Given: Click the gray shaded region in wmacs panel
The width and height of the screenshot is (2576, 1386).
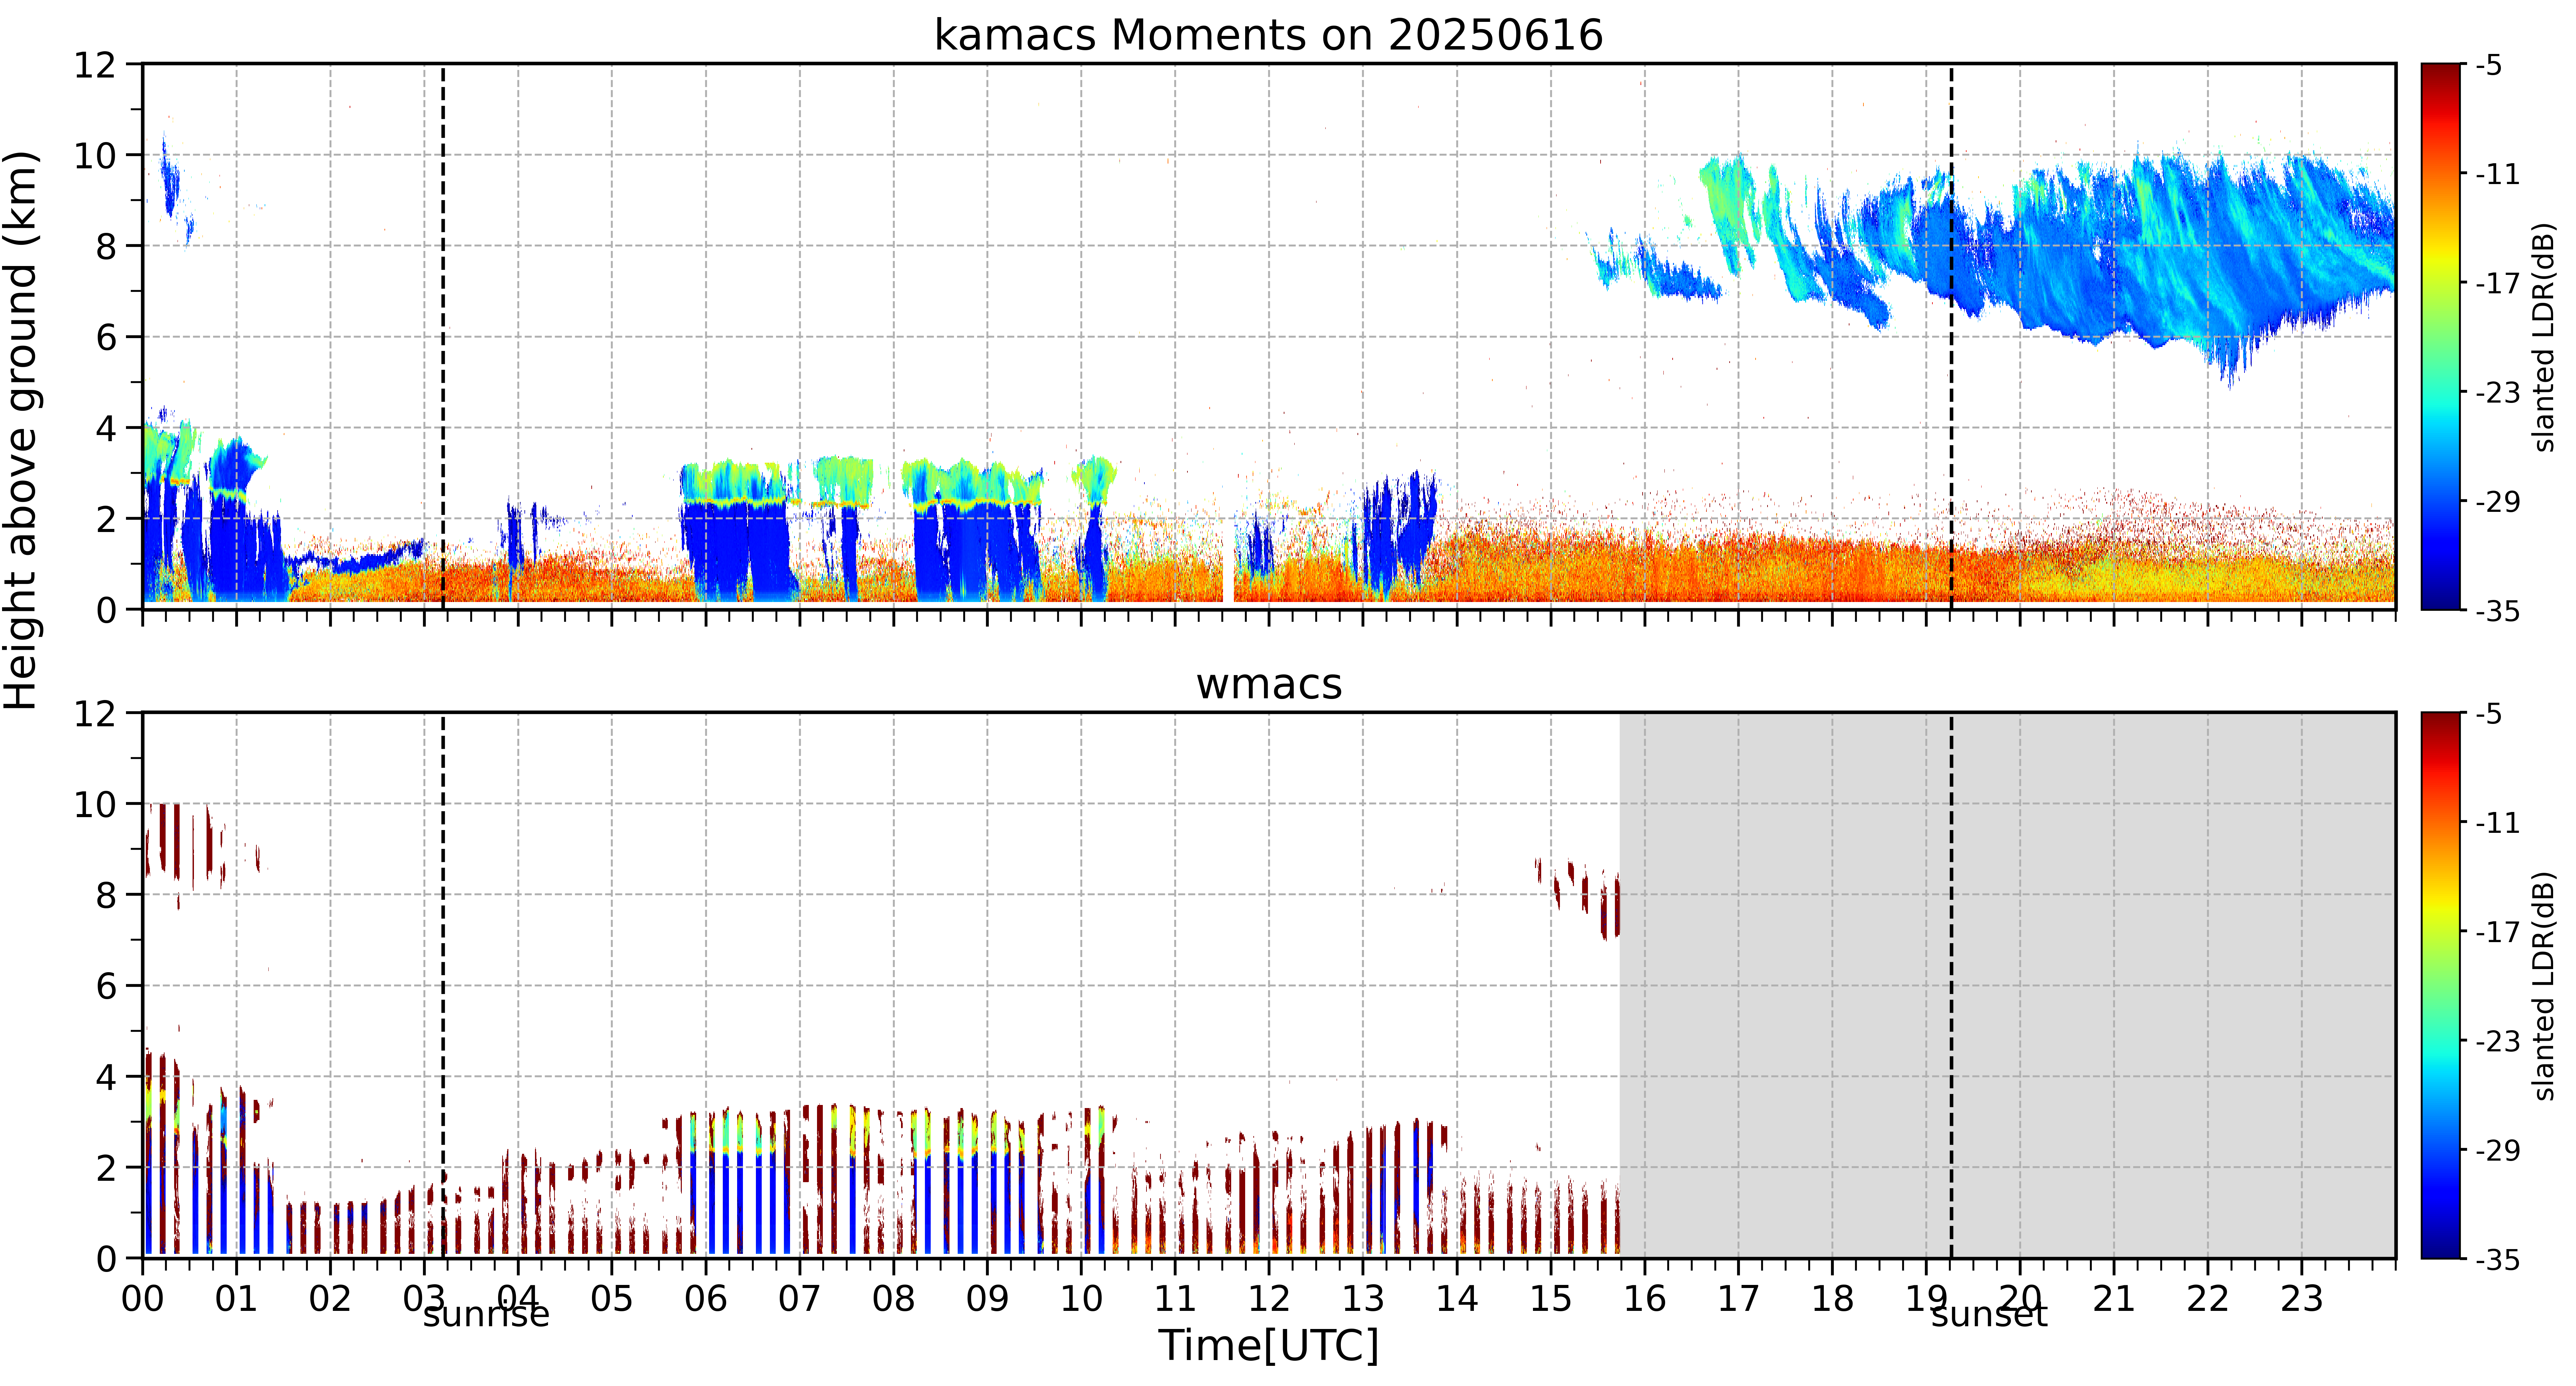Looking at the screenshot, I should [2007, 985].
